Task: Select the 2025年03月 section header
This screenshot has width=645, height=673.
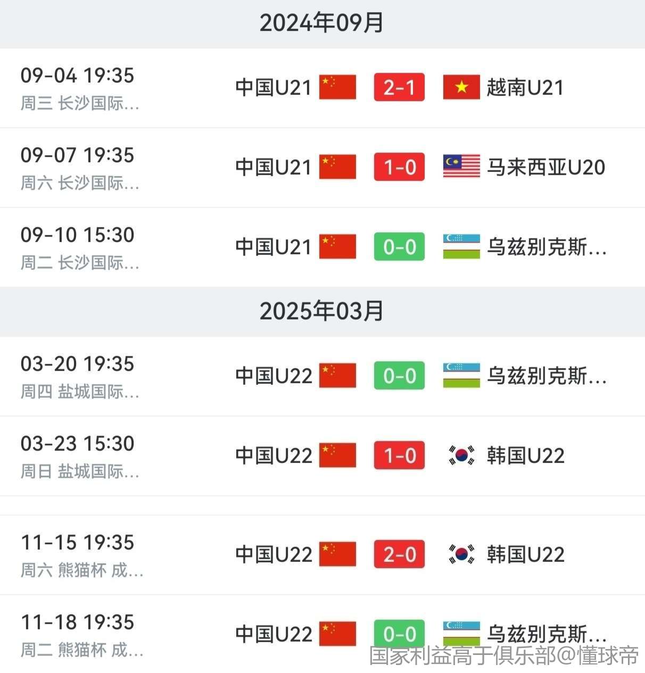Action: pyautogui.click(x=321, y=312)
